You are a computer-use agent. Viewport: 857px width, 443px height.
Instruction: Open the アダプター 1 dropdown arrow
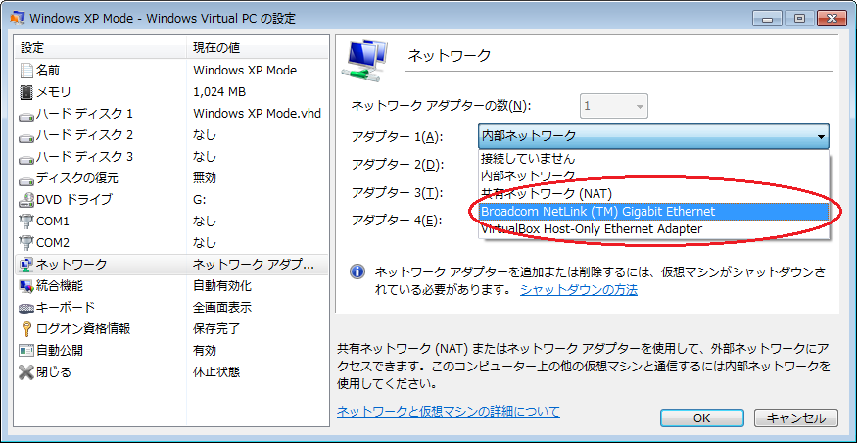(821, 136)
